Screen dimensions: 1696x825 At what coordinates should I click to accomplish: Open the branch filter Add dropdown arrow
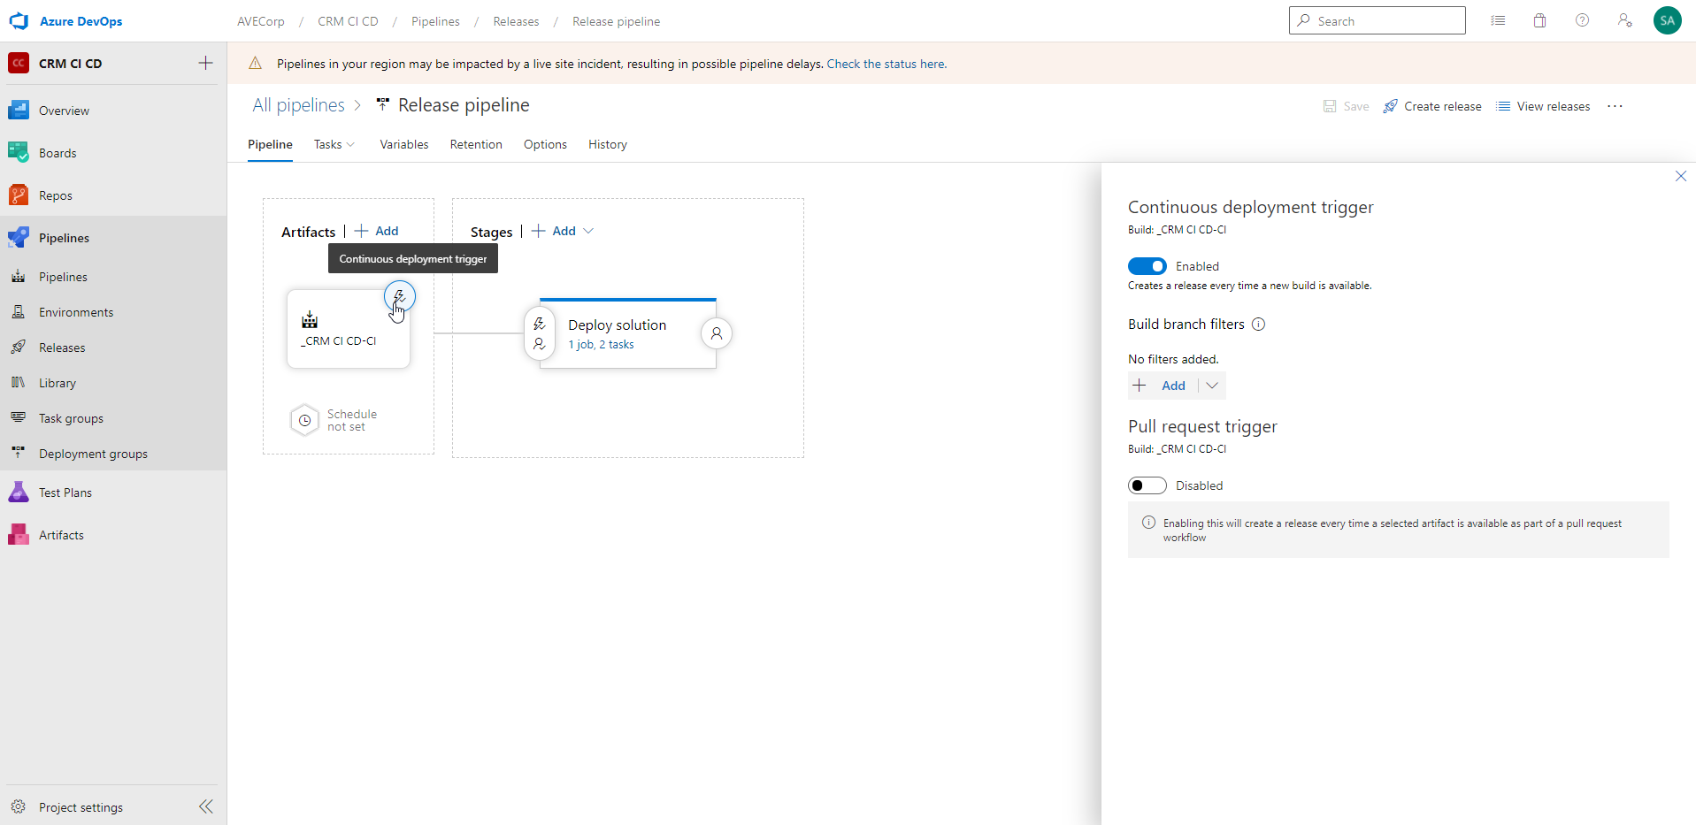pyautogui.click(x=1211, y=386)
